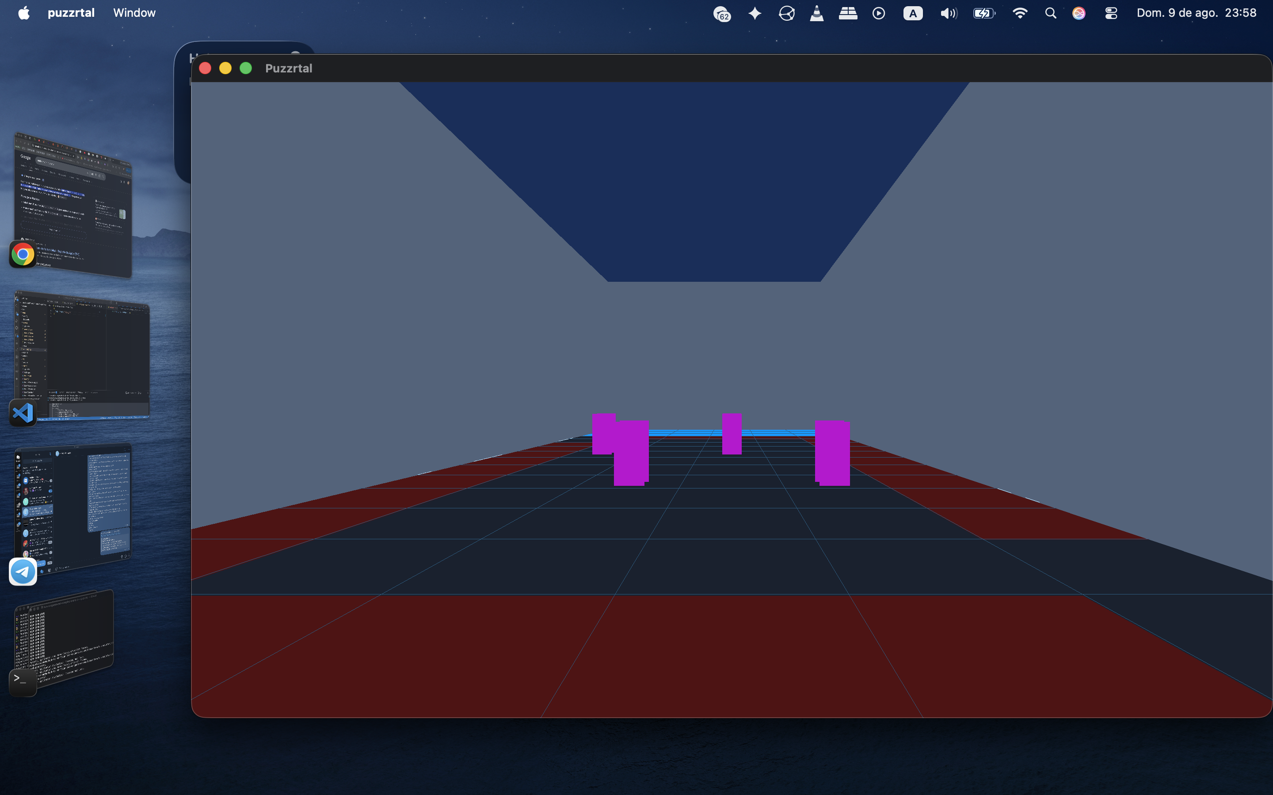Open Control Center toggles icon

point(1111,13)
